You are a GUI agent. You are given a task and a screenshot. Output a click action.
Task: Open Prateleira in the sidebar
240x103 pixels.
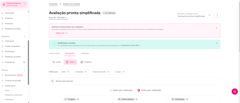tap(9, 18)
